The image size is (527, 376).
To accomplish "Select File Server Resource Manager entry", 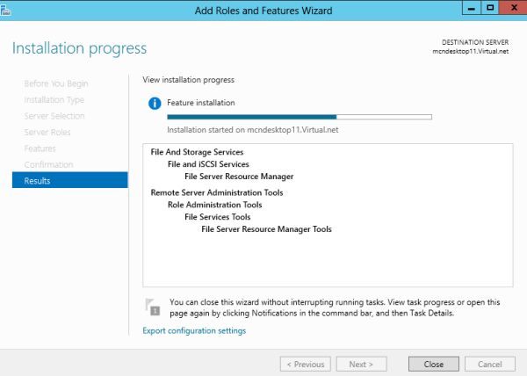I will [x=239, y=177].
